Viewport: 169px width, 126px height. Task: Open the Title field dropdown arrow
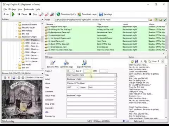point(115,75)
